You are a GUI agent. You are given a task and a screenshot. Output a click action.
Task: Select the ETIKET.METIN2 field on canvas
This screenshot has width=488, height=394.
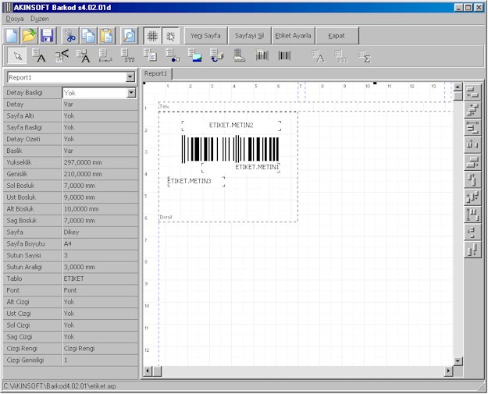click(231, 126)
